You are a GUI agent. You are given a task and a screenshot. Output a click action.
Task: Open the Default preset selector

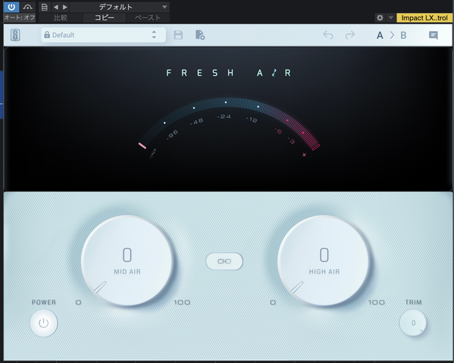(103, 35)
